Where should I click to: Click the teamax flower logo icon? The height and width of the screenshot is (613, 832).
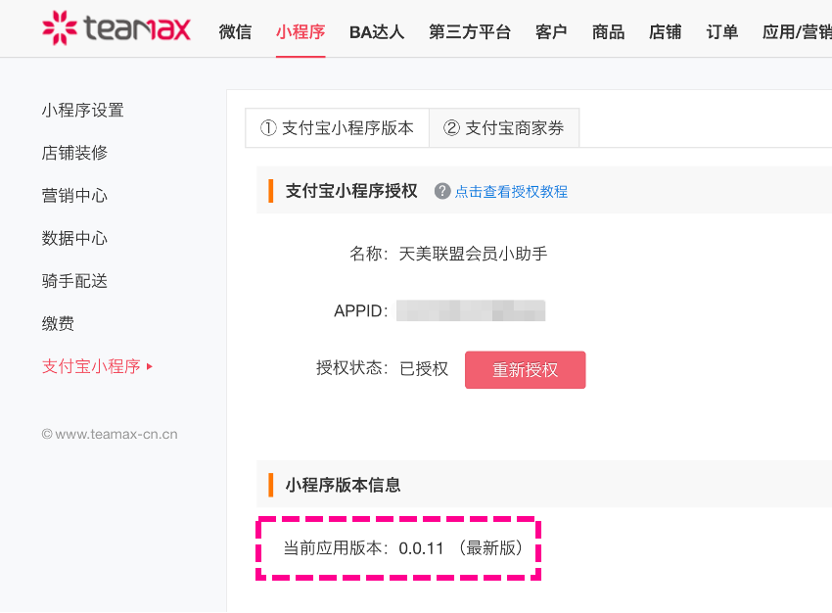coord(60,28)
